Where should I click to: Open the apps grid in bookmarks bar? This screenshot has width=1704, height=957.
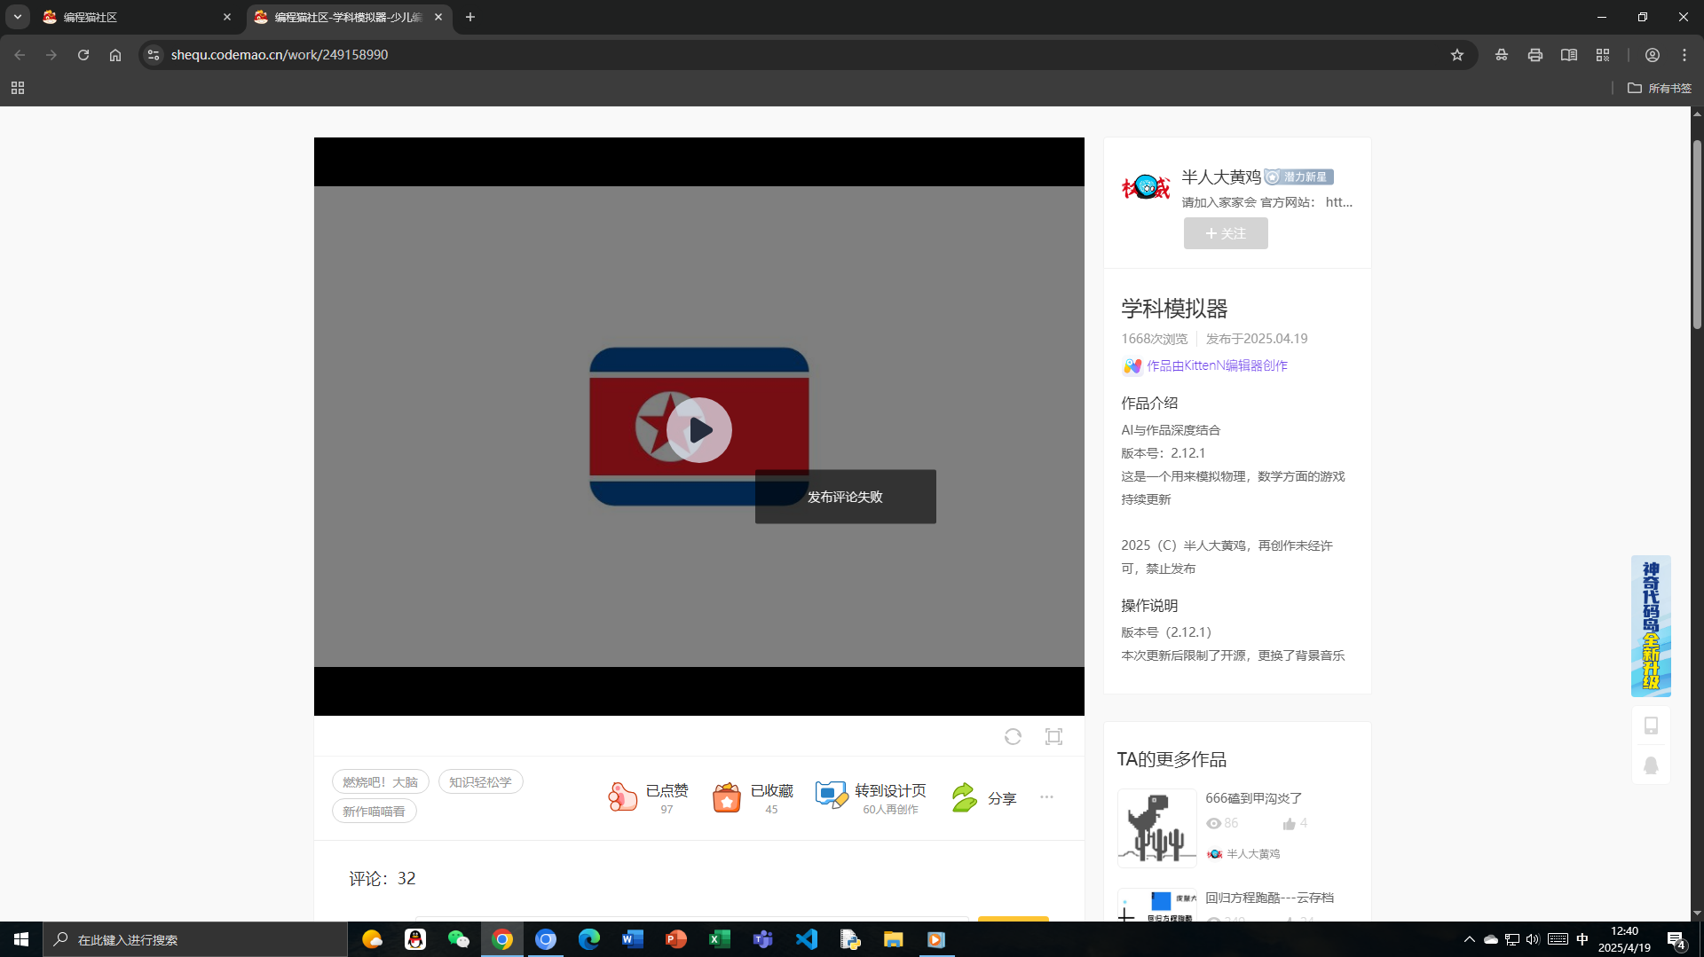(x=18, y=88)
